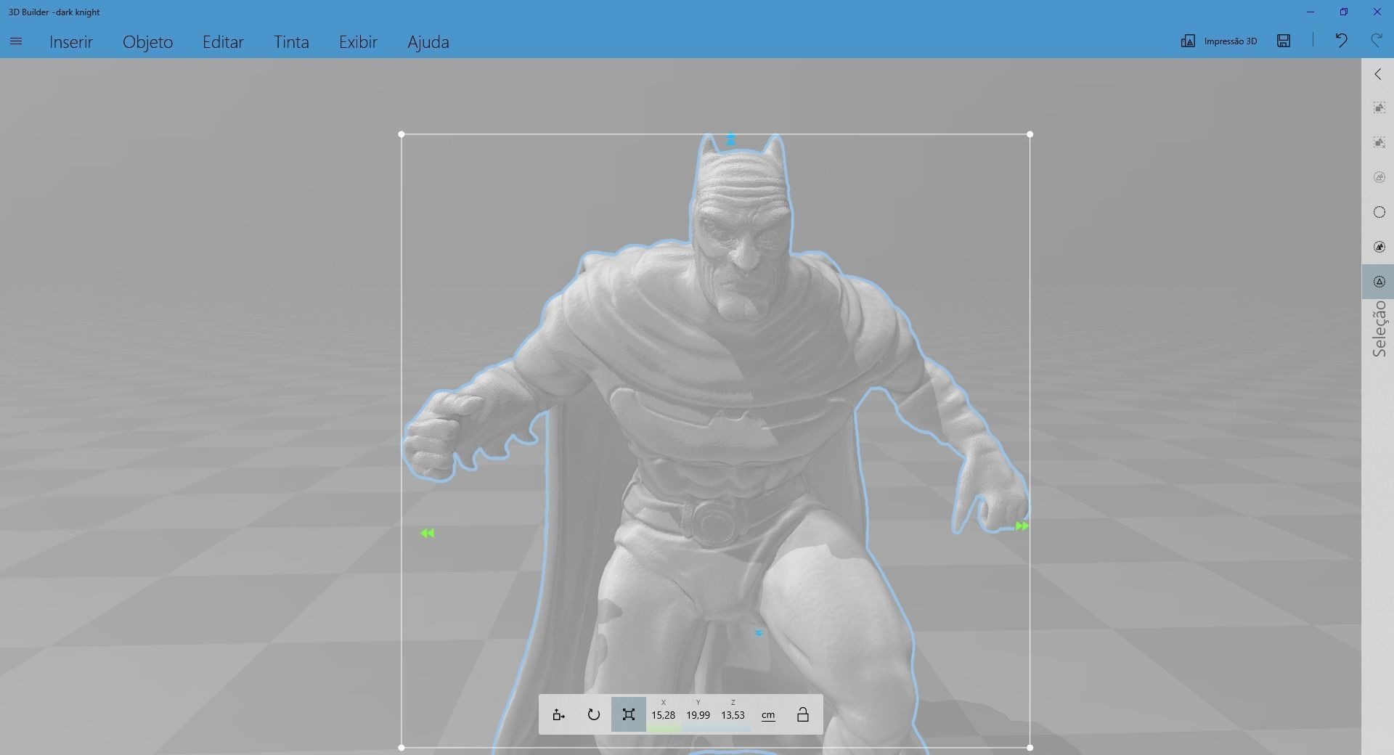
Task: Open the Editar menu
Action: pyautogui.click(x=223, y=41)
